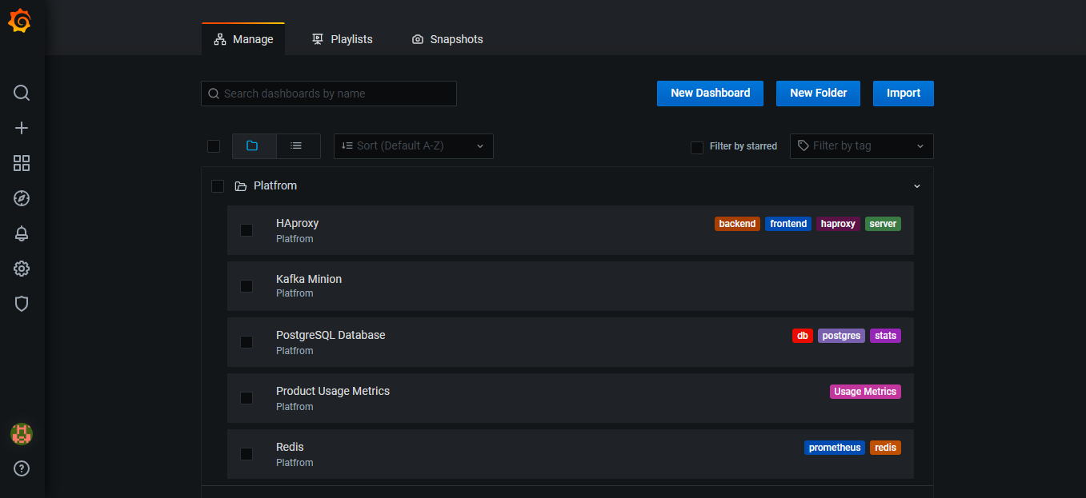Click the Platfrom folder name
This screenshot has width=1086, height=498.
coord(275,185)
